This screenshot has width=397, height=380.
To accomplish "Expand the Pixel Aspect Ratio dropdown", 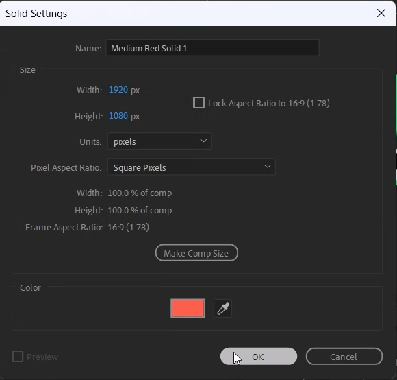I will tap(192, 167).
